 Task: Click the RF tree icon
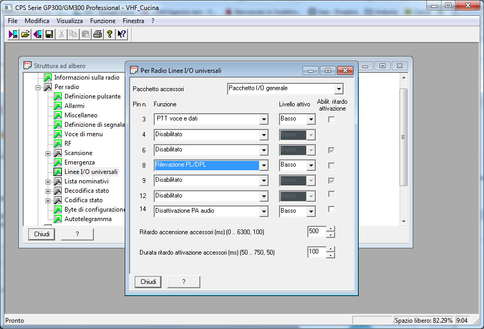tap(58, 144)
